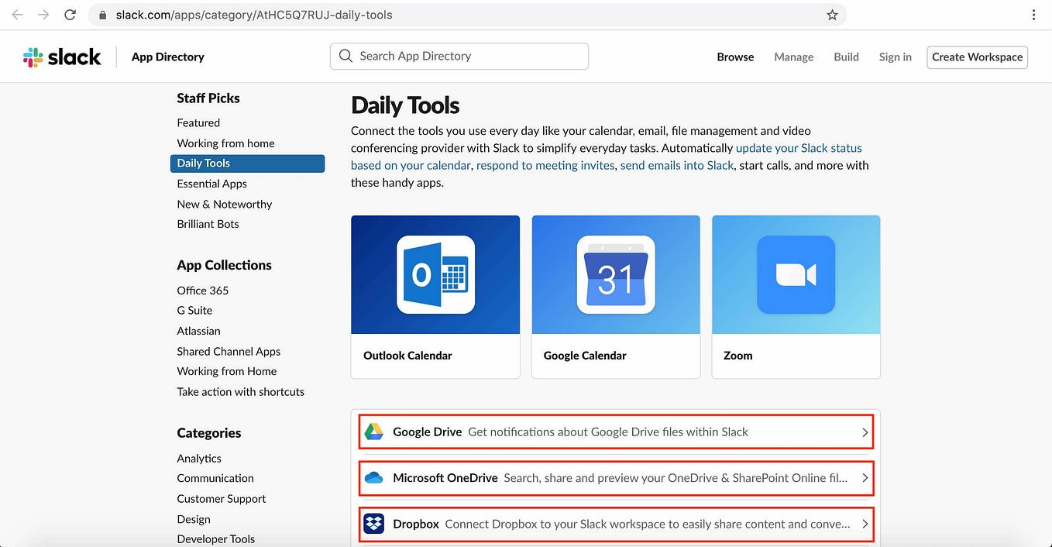Bookmark the page using the star icon
Viewport: 1052px width, 547px height.
pos(831,14)
